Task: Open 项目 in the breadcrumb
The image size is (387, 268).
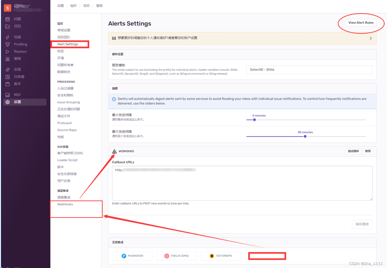Action: click(x=86, y=6)
